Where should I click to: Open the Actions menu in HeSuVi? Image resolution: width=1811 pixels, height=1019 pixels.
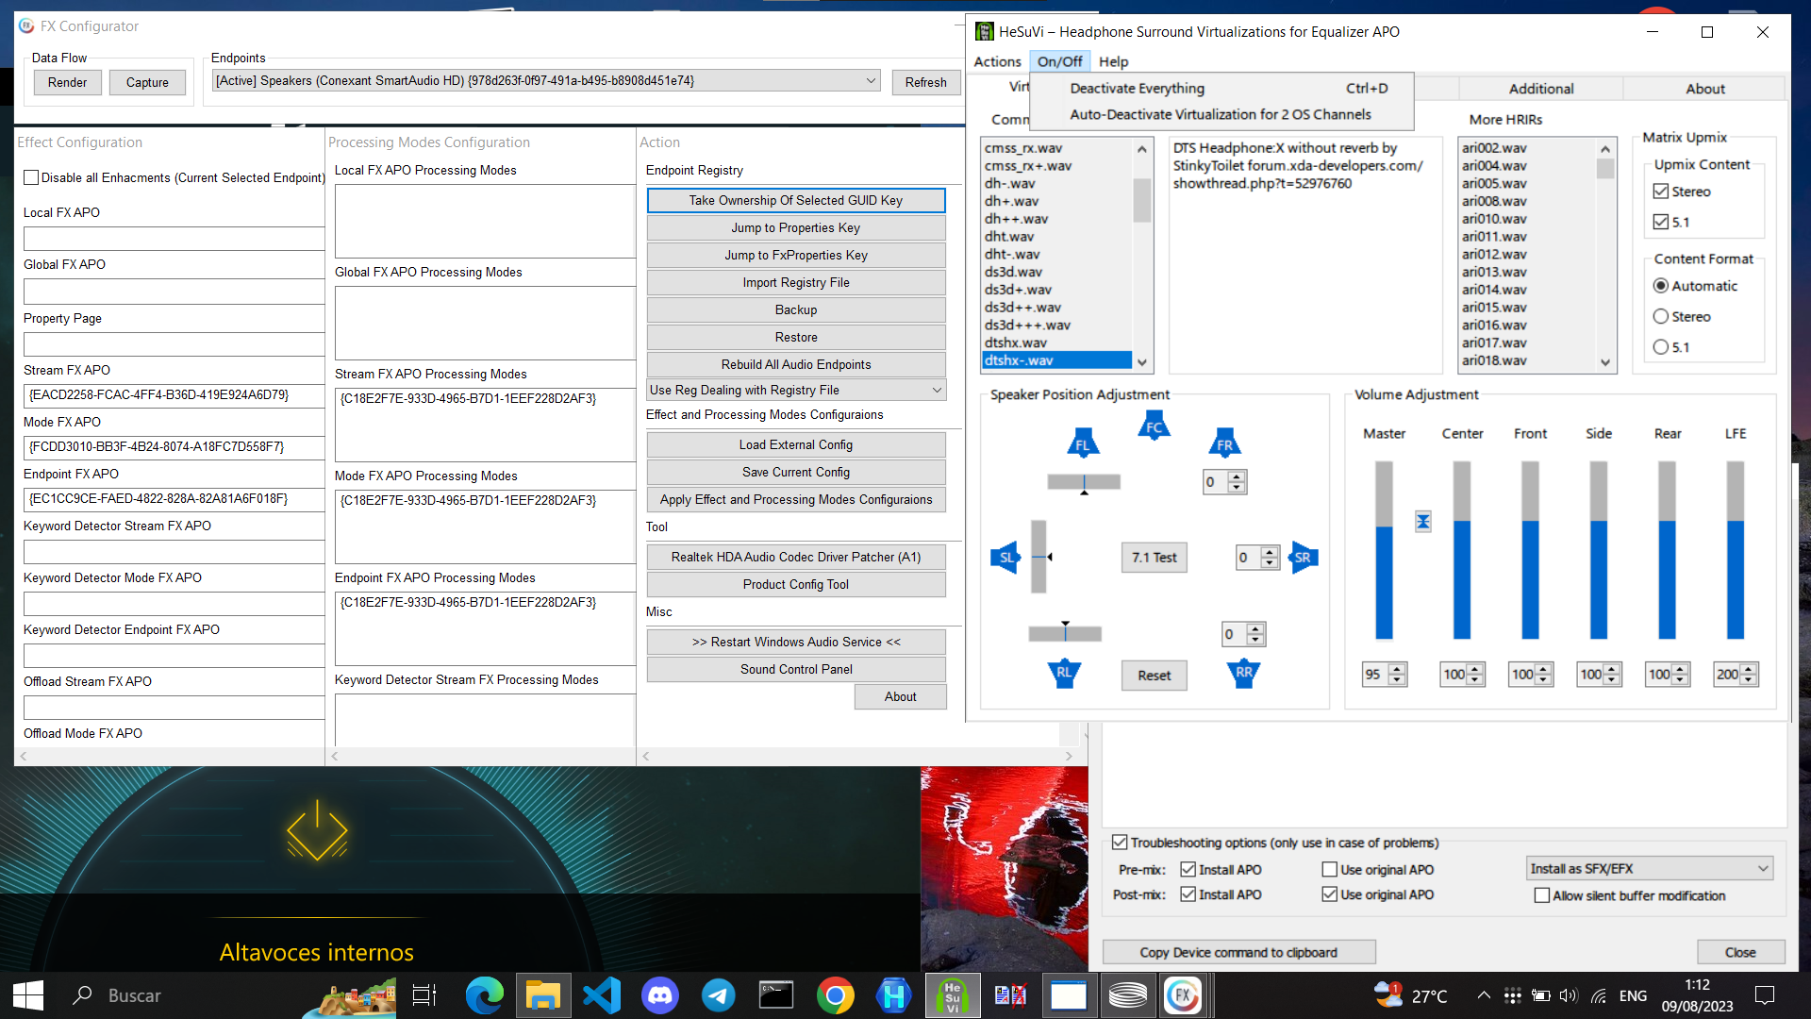(997, 61)
